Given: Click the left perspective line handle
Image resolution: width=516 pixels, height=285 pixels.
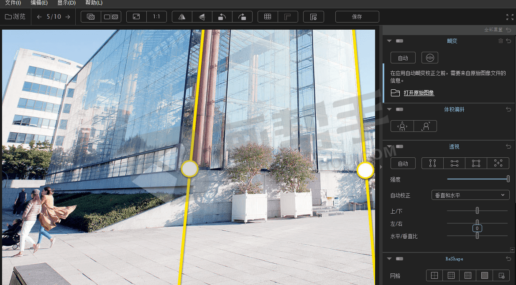Looking at the screenshot, I should pos(189,169).
